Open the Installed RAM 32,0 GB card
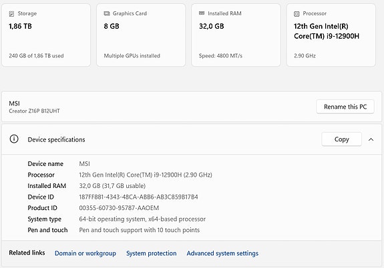Screen dimensions: 384x268 [x=236, y=35]
